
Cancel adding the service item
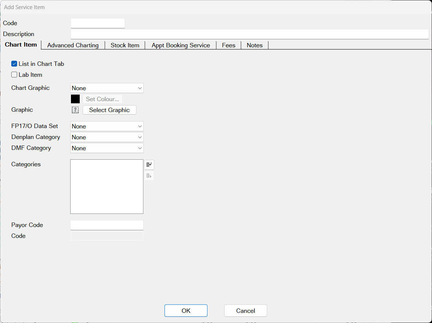point(245,311)
